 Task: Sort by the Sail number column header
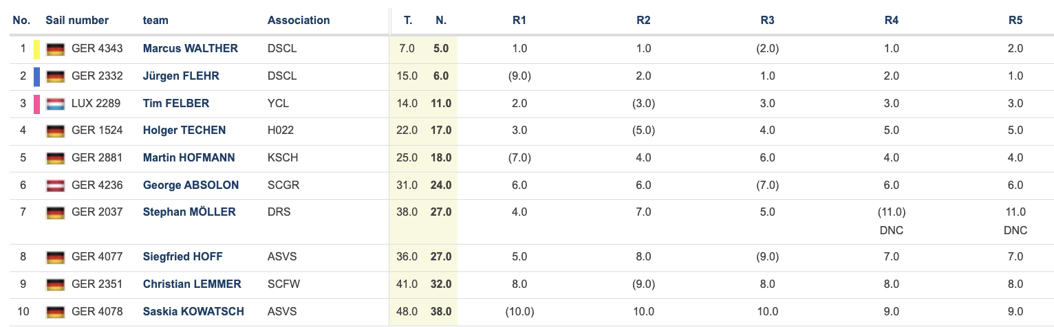[x=77, y=21]
